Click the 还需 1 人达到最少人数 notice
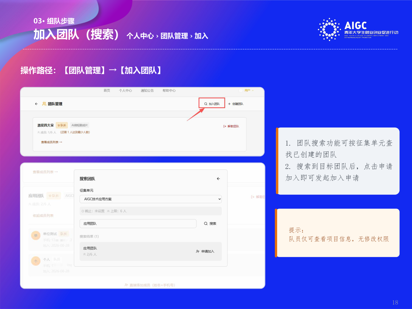The image size is (412, 309). coord(75,132)
